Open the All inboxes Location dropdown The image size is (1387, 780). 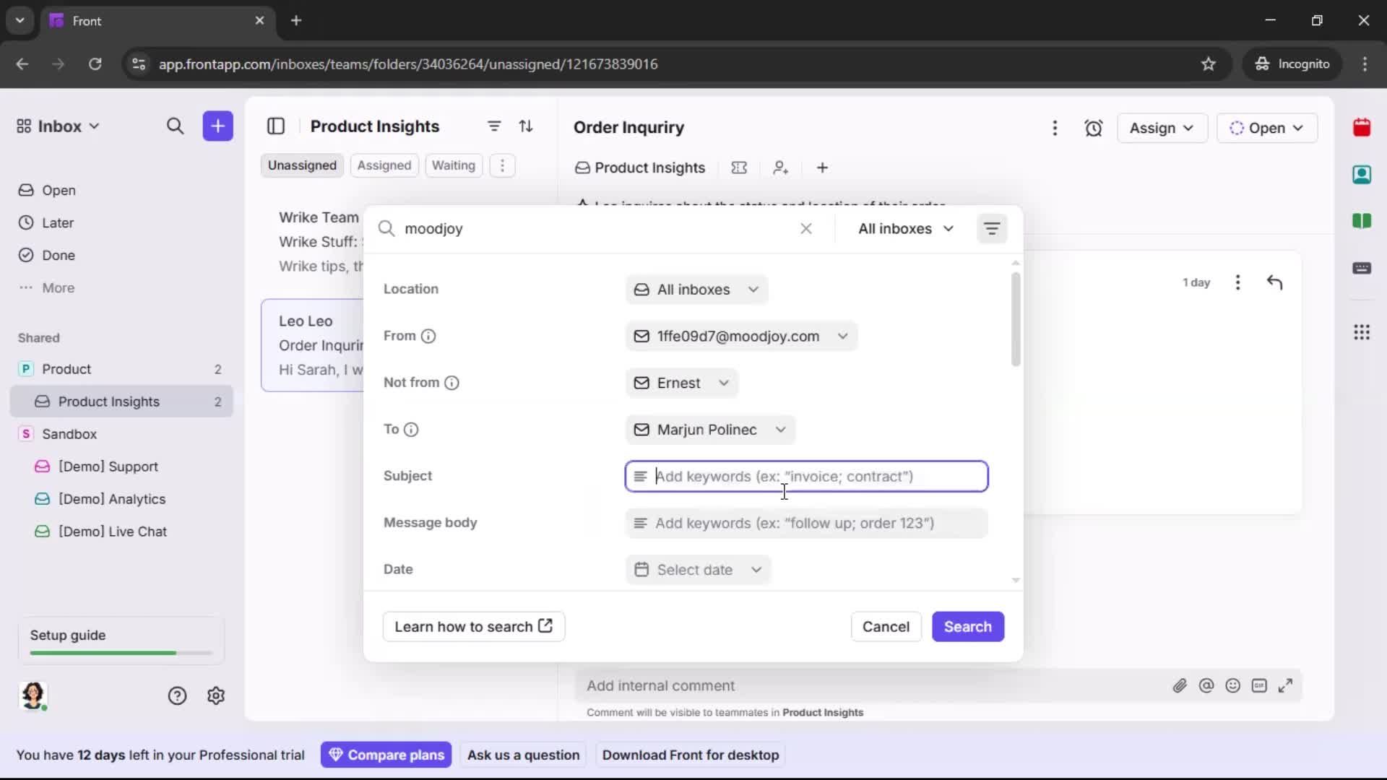[696, 289]
